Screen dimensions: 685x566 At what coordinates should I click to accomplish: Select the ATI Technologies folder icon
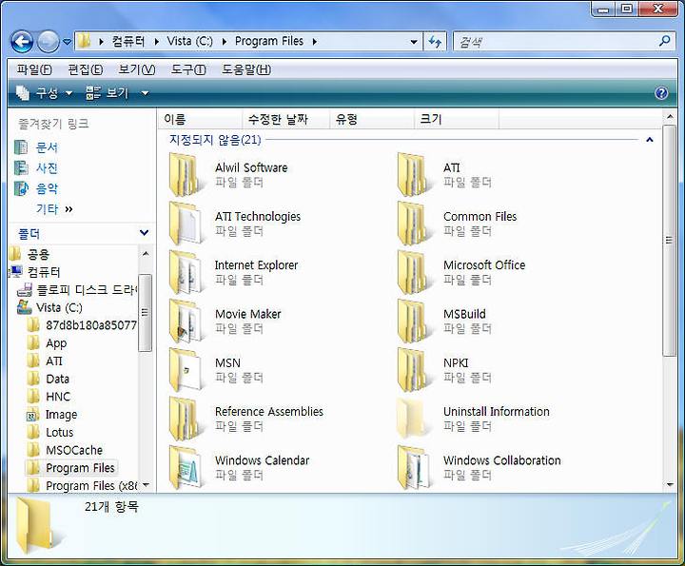(186, 224)
